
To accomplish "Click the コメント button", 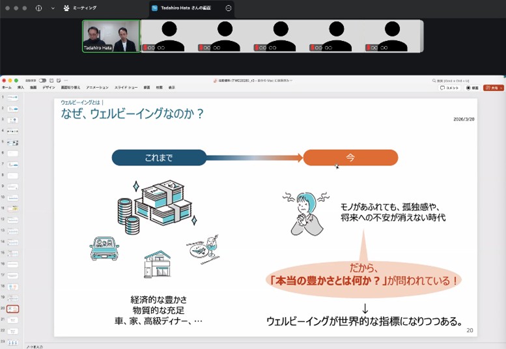I will tap(450, 87).
